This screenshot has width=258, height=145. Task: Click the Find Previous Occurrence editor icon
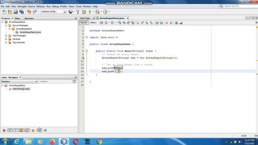[124, 23]
